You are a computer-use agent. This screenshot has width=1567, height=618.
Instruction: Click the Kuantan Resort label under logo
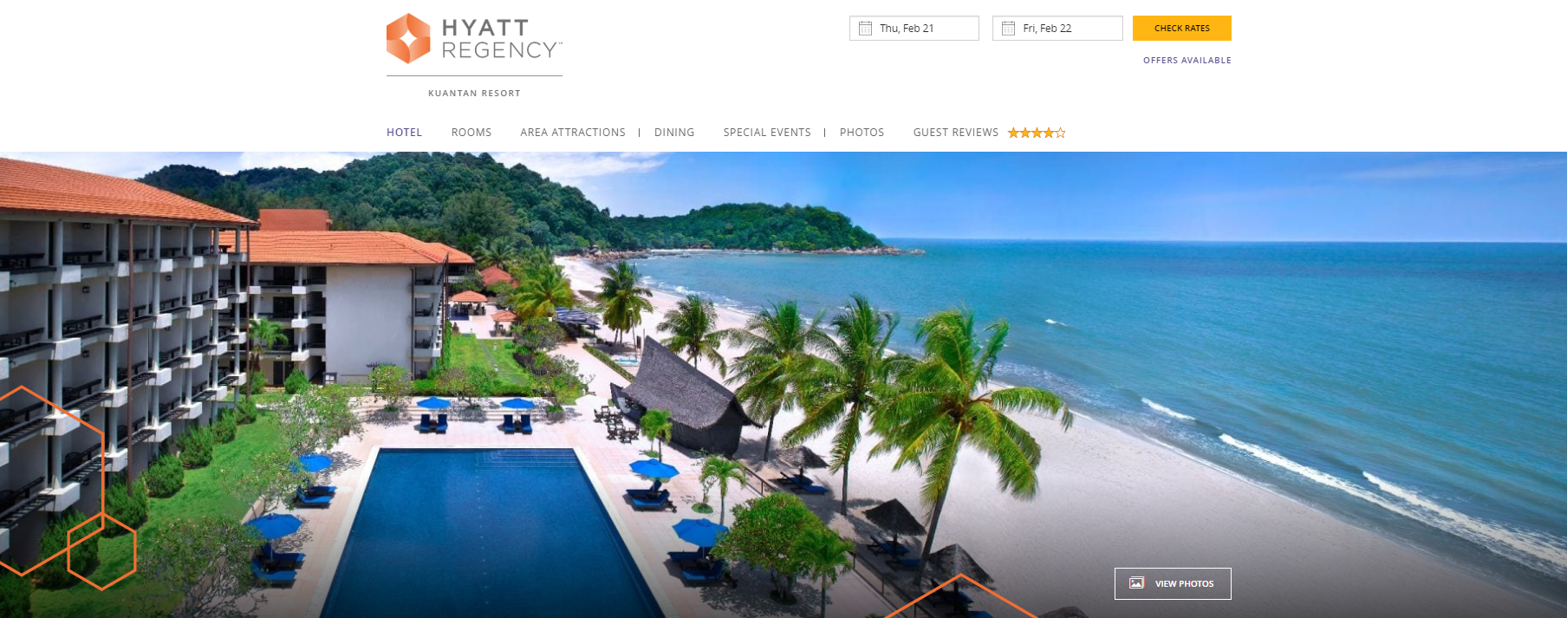[x=474, y=94]
